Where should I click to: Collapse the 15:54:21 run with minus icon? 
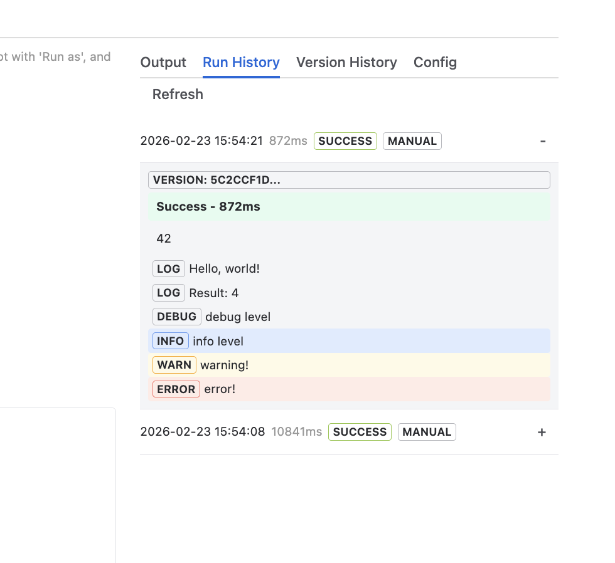543,141
